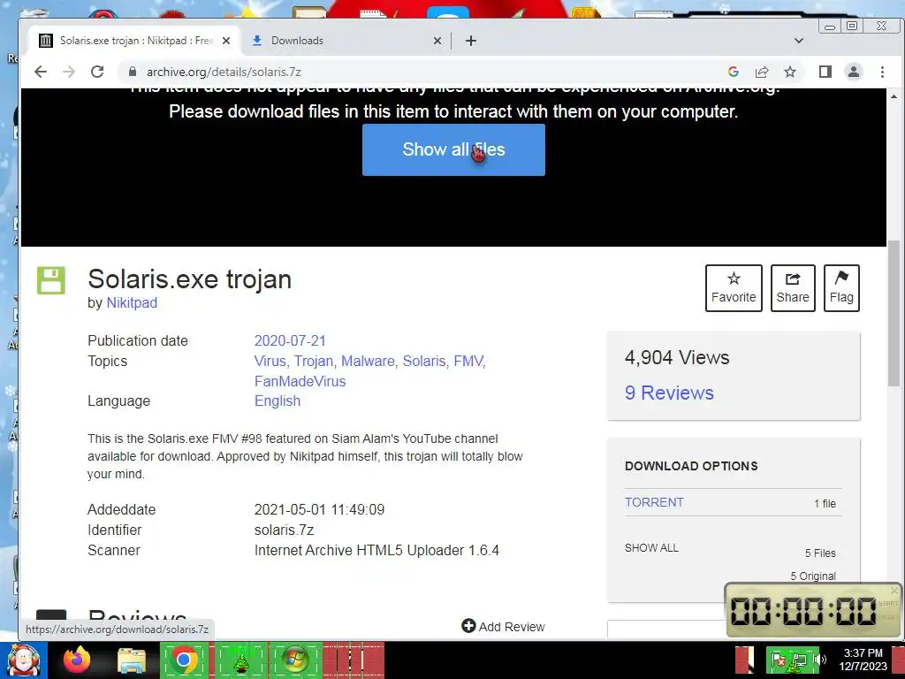
Task: Expand the tab search dropdown
Action: 799,41
